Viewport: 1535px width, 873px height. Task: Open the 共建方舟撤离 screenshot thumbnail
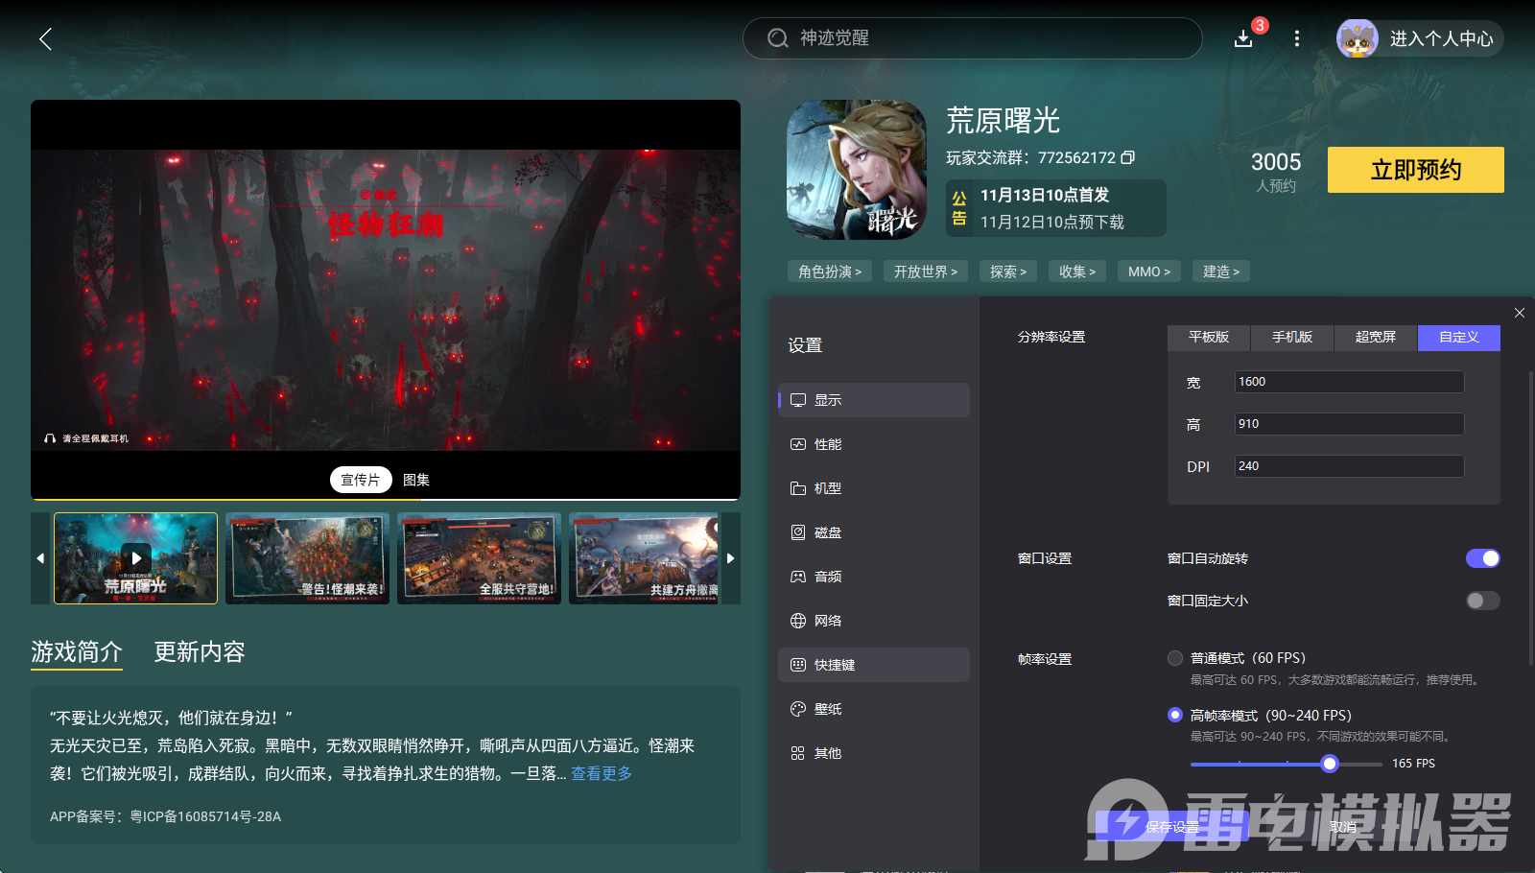tap(644, 558)
